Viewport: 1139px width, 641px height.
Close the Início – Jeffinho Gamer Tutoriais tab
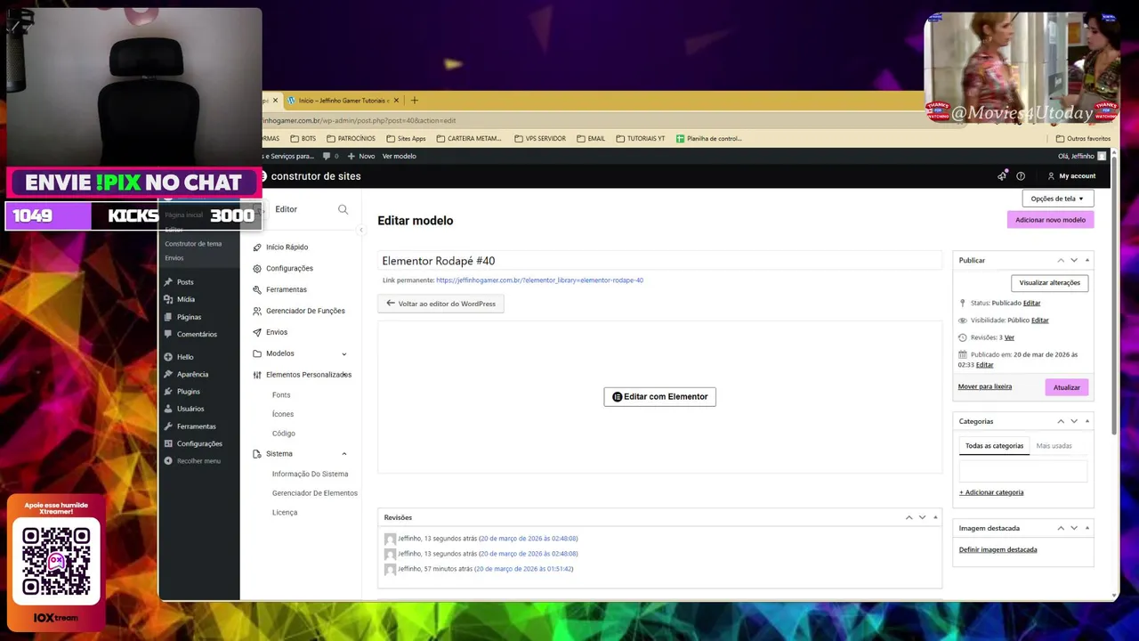[x=396, y=101]
